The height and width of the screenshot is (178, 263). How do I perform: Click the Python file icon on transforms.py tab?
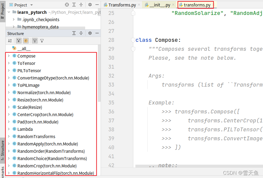[181, 5]
